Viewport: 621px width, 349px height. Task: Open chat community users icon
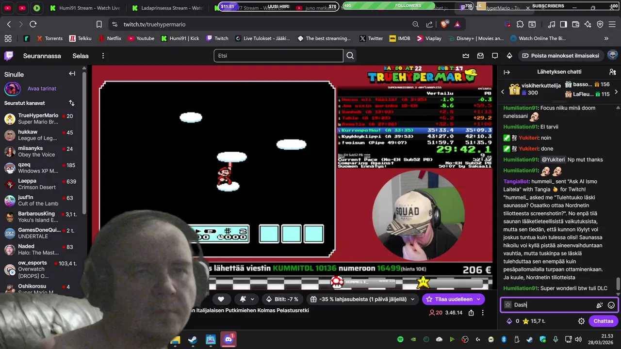click(x=612, y=72)
